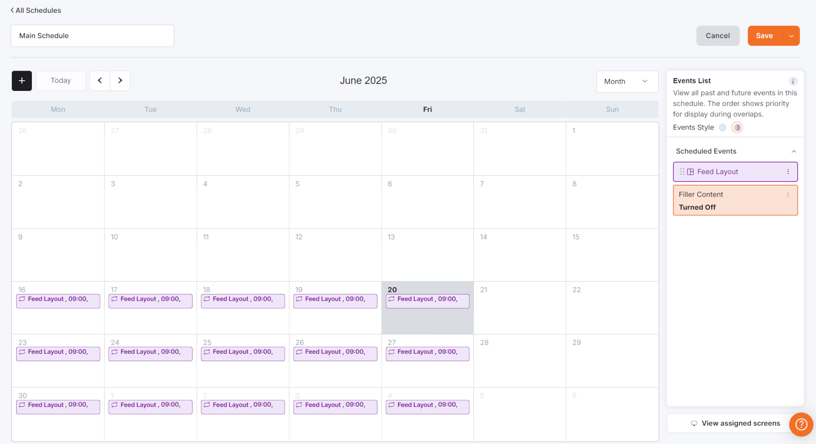Jump to Today in the calendar

pos(60,80)
